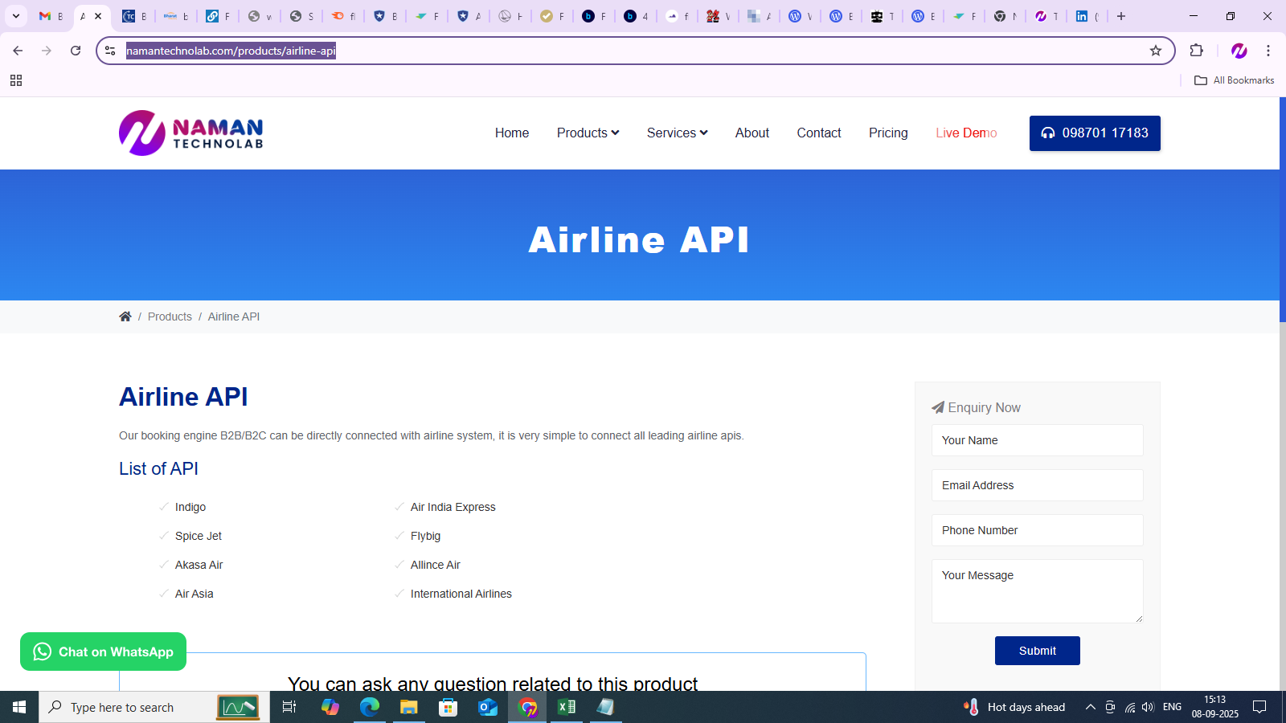Open the Contact menu item
The width and height of the screenshot is (1286, 723).
(818, 133)
